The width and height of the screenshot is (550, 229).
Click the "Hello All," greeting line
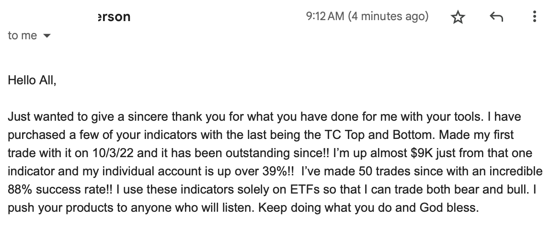[32, 80]
